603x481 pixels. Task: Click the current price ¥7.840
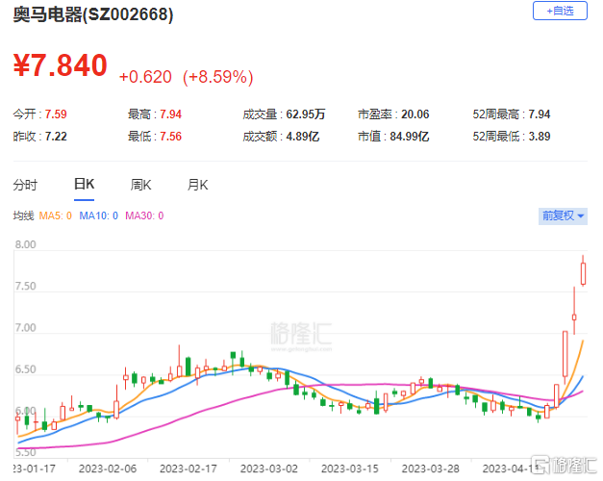(x=60, y=65)
